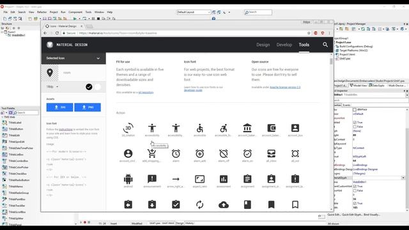Focus the Delphi IDE search box
The width and height of the screenshot is (409, 230).
click(x=258, y=12)
